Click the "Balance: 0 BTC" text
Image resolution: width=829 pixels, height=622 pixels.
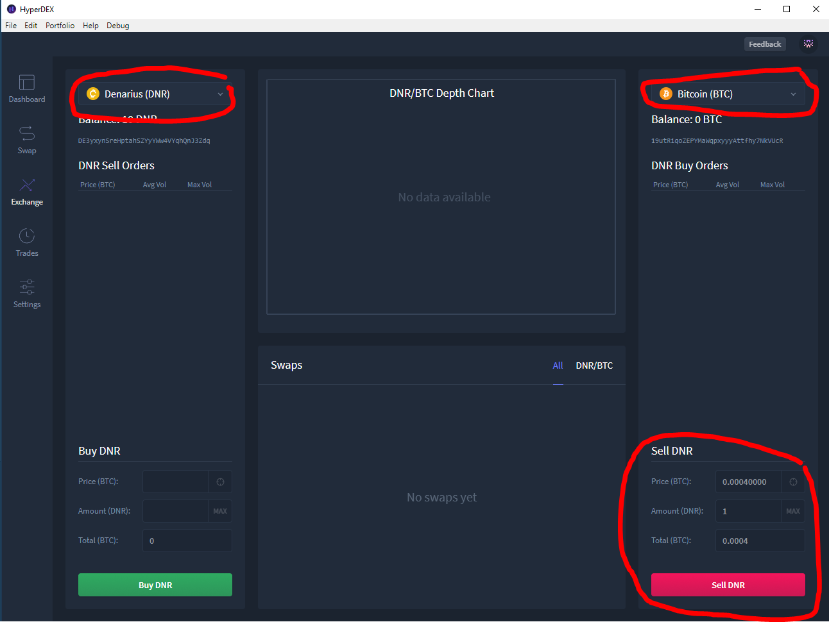point(687,119)
